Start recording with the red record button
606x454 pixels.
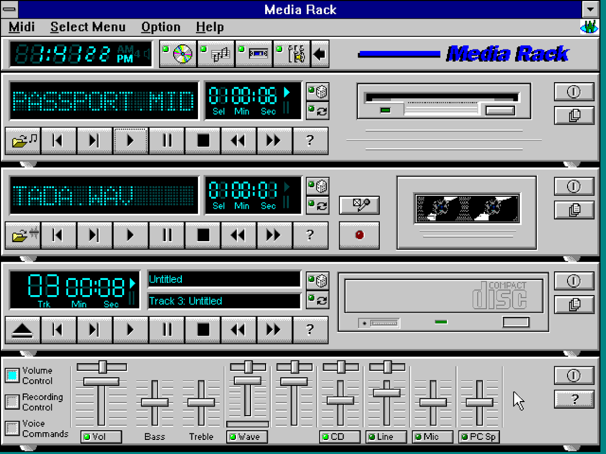tap(359, 235)
